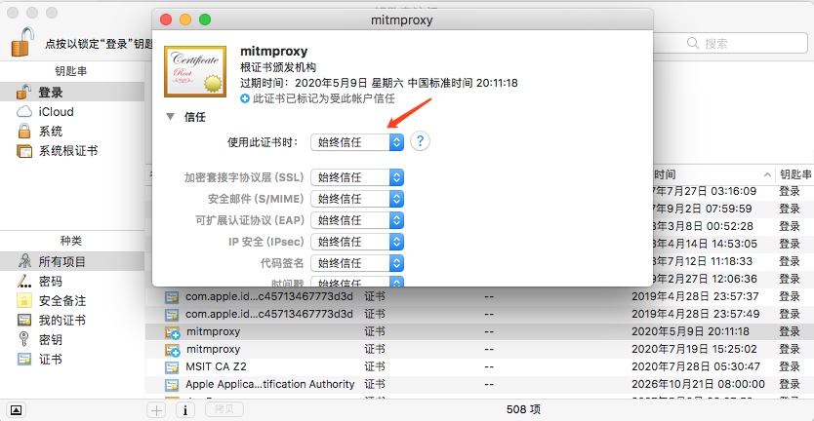This screenshot has width=814, height=421.
Task: Click the 拷贝 copy button
Action: (x=224, y=409)
